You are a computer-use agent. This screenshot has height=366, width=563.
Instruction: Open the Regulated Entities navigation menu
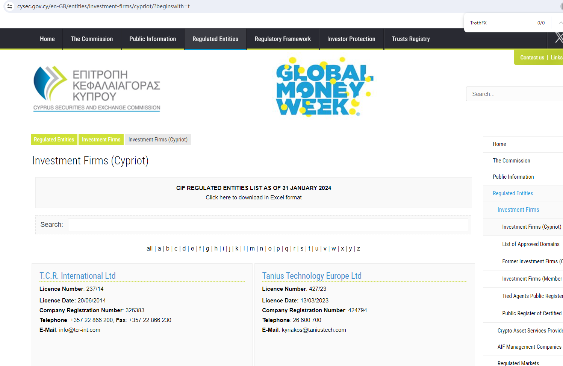point(215,39)
